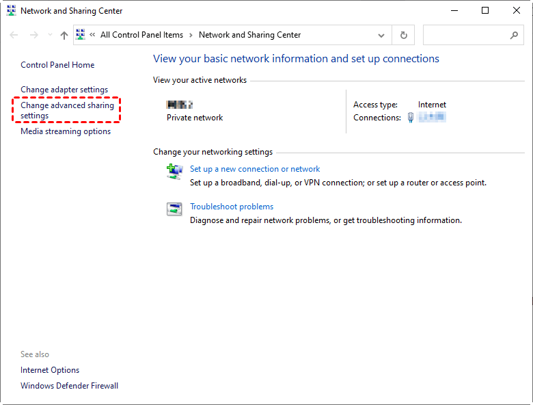Open the Recent locations dropdown arrow
The image size is (533, 405).
click(x=49, y=35)
